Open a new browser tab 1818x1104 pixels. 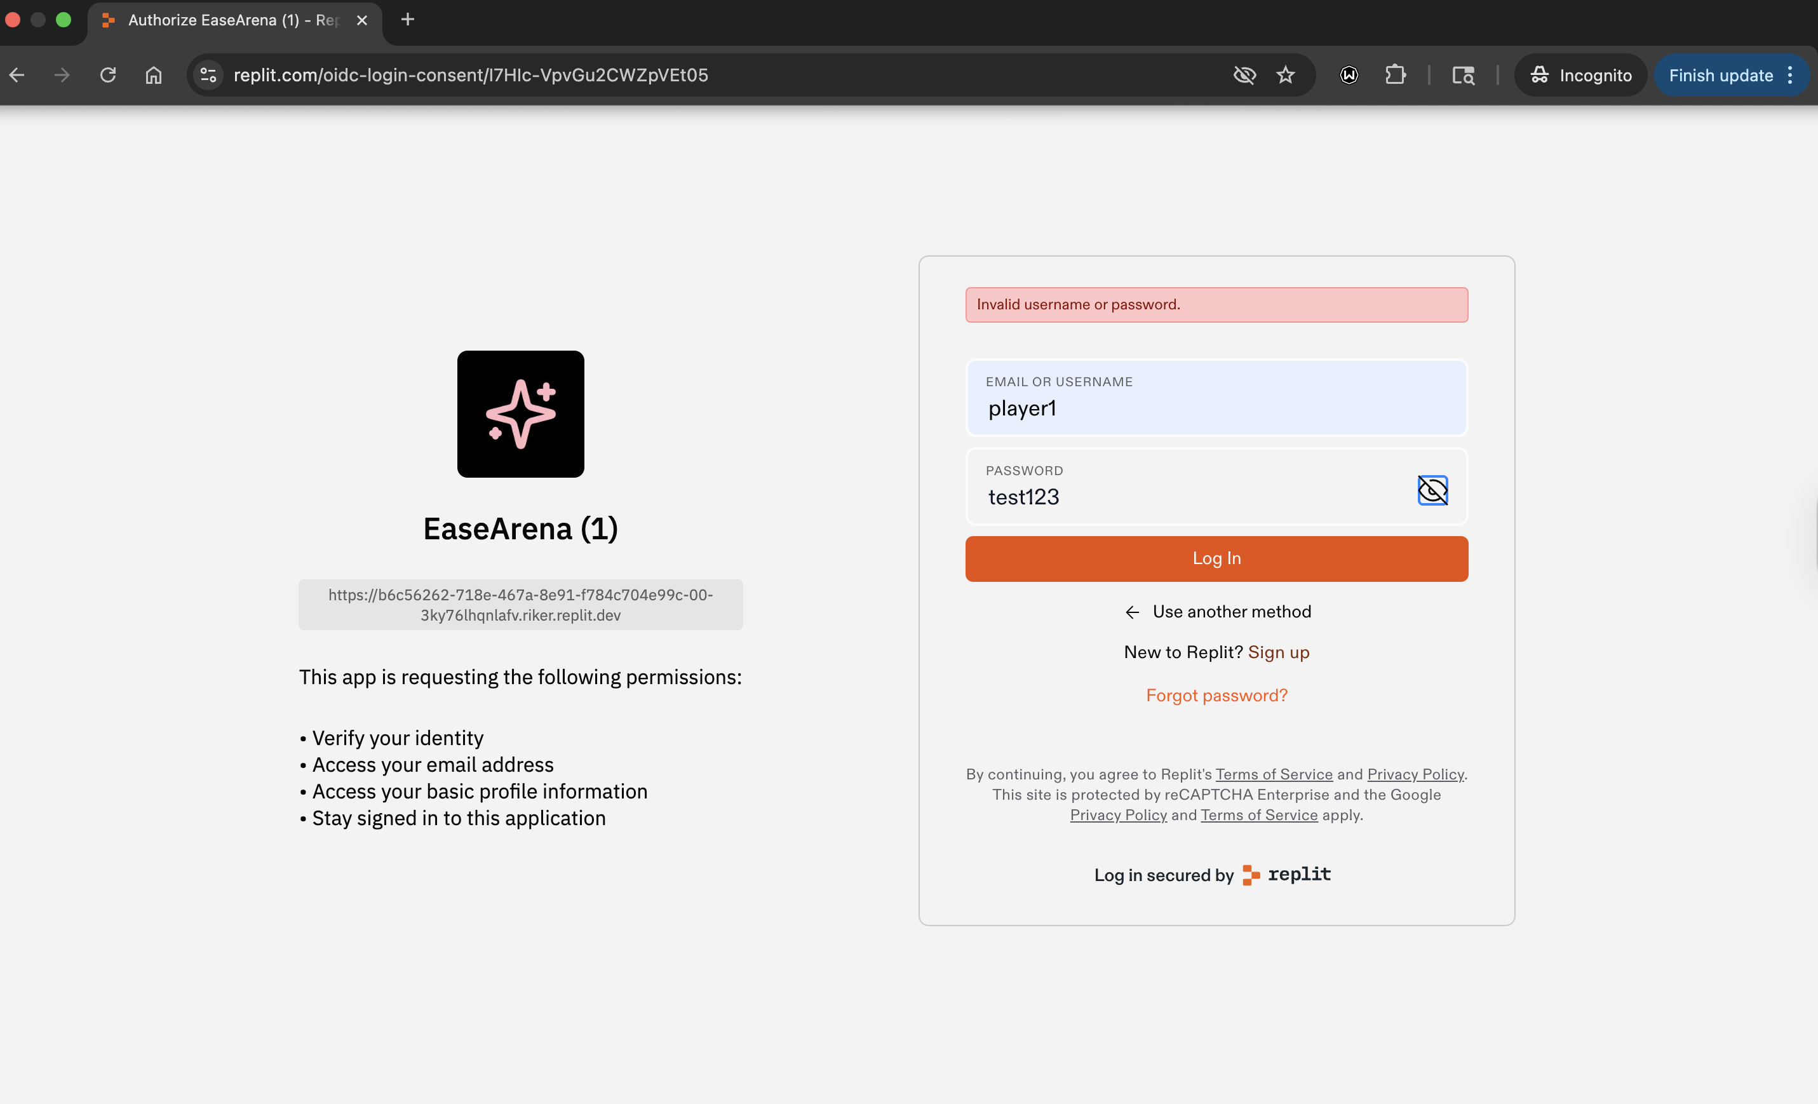tap(407, 20)
